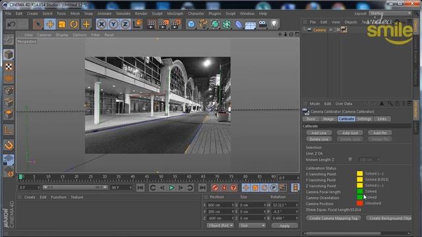Click the Undo arrow icon

point(11,24)
